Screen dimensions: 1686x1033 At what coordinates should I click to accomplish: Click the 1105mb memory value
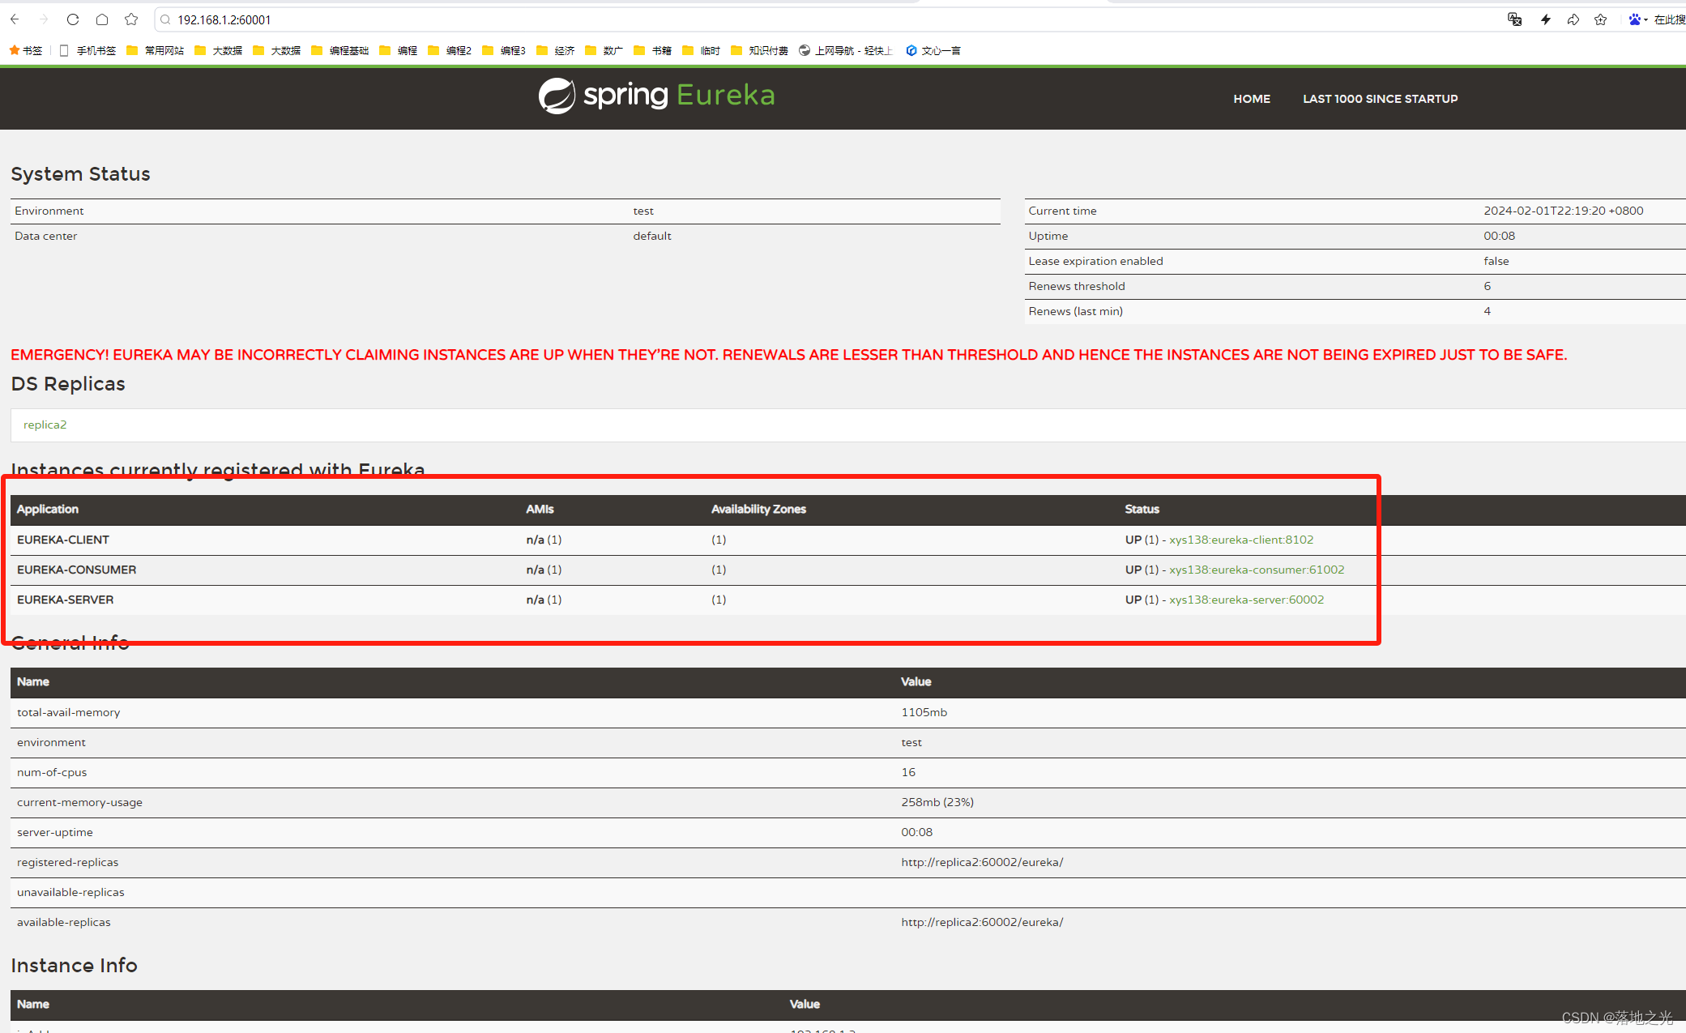click(924, 712)
